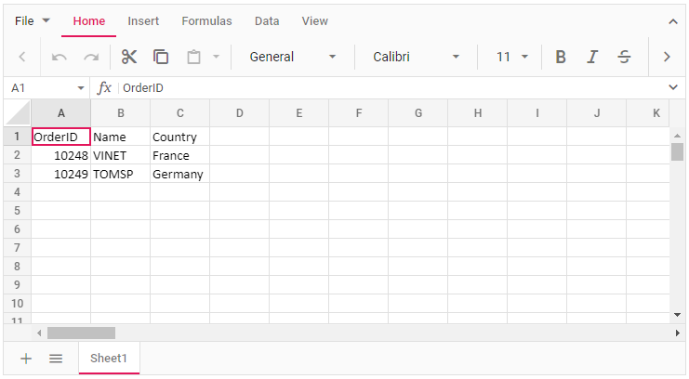Click the Undo arrow icon
Viewport: 689px width, 379px height.
pyautogui.click(x=60, y=57)
